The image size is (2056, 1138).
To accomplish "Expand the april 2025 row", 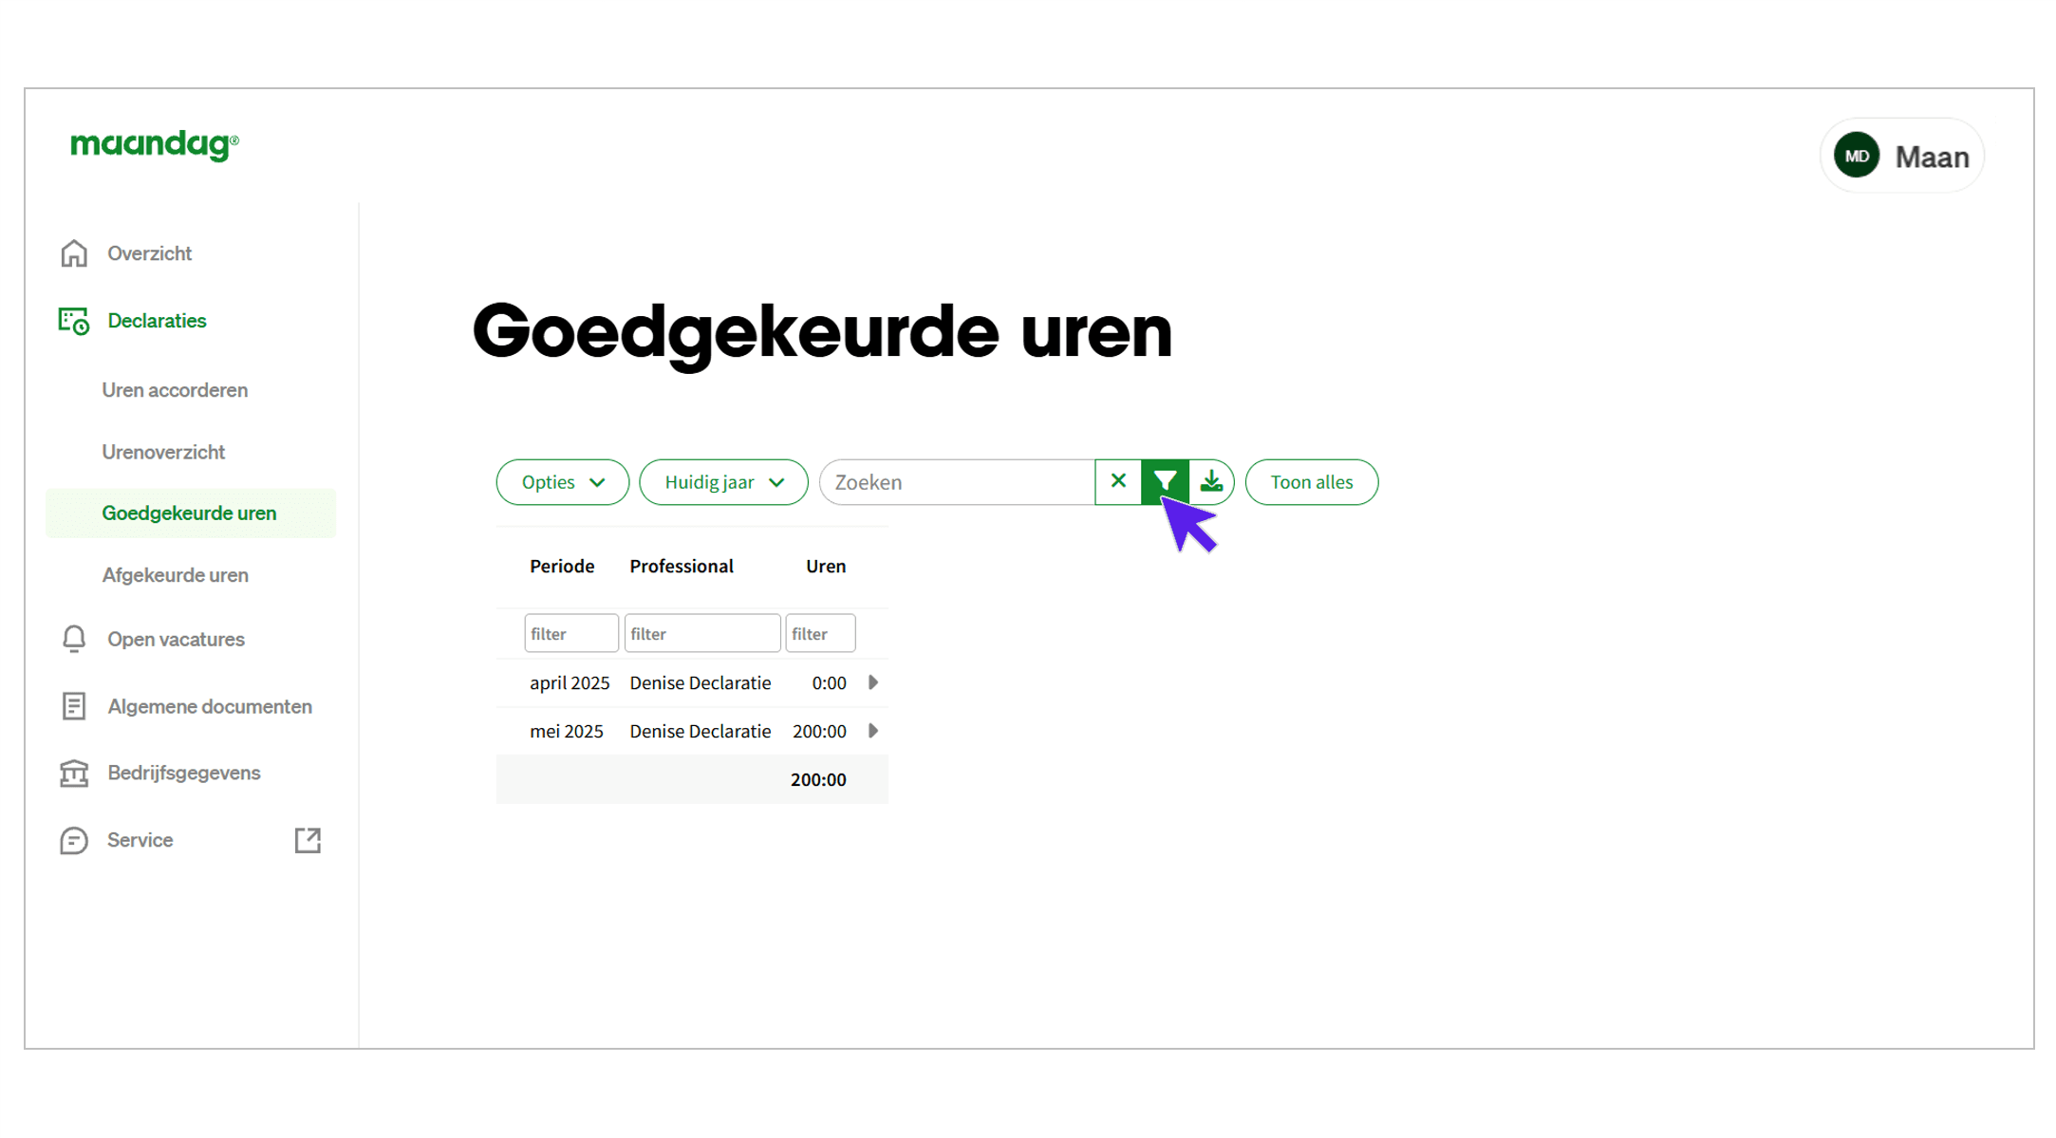I will 872,682.
